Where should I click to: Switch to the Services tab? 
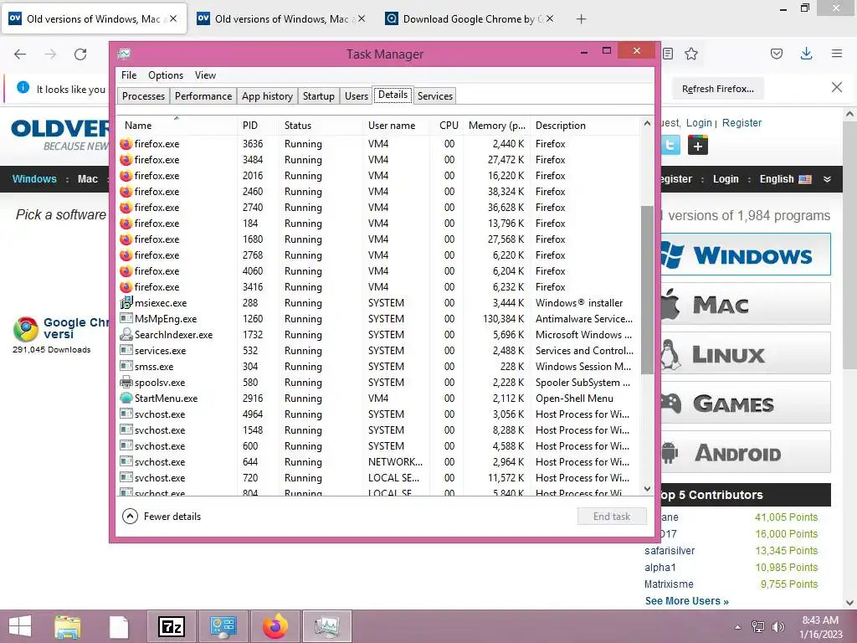[435, 95]
